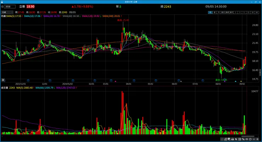
Task: Click the SMA(5) 17.55 indicator label
Action: click(x=14, y=16)
